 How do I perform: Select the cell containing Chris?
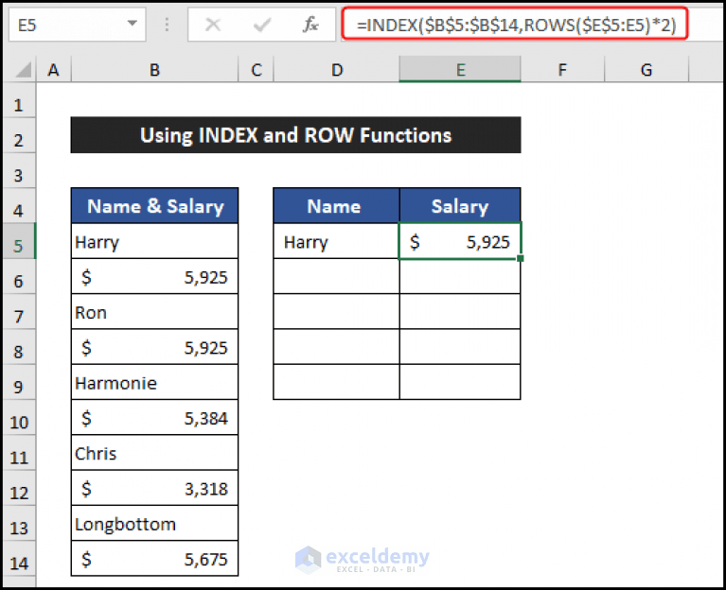click(154, 453)
